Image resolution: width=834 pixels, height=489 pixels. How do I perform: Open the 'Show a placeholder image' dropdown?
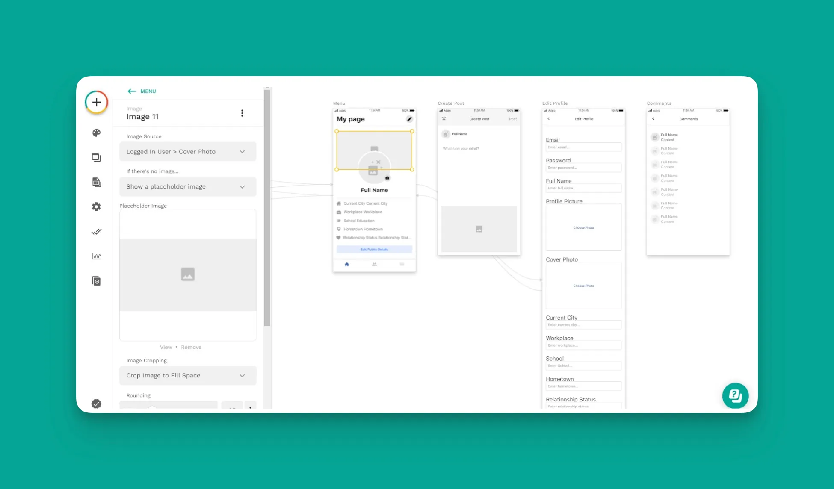188,186
